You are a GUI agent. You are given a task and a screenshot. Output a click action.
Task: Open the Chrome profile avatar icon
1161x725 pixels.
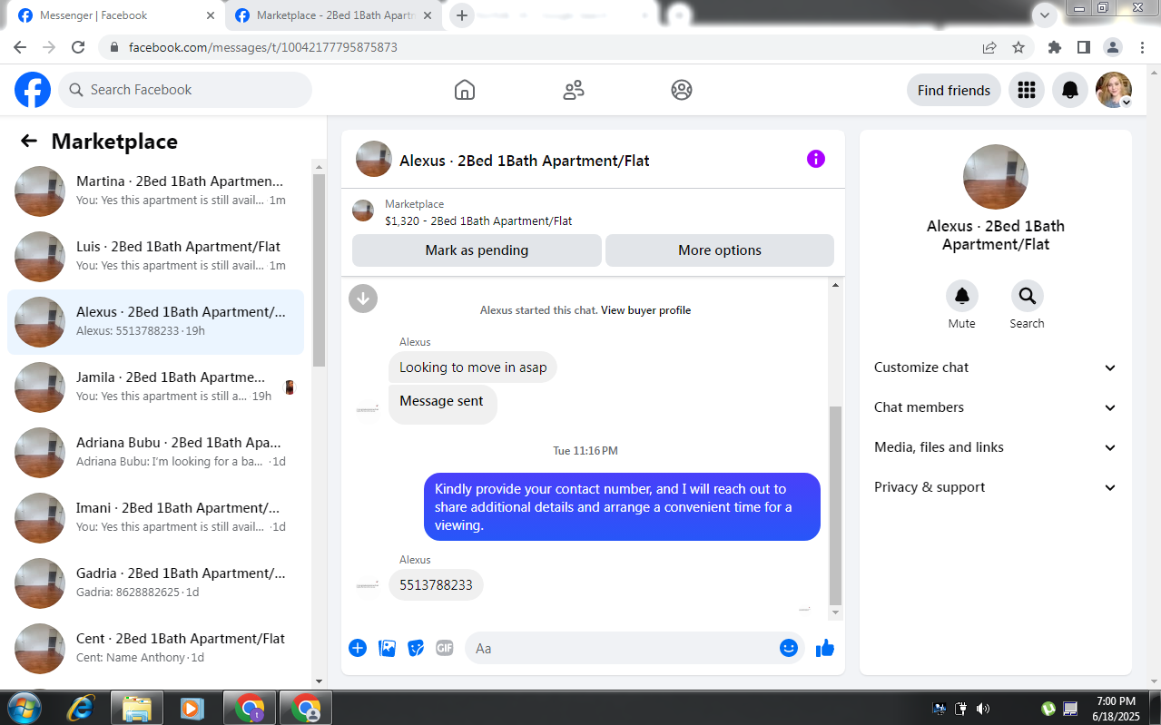point(1112,47)
